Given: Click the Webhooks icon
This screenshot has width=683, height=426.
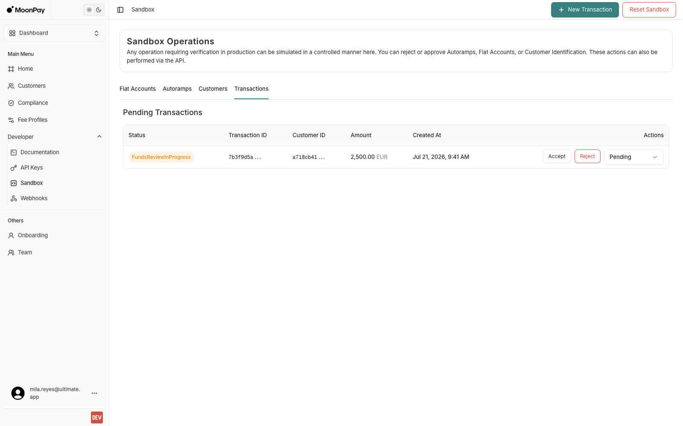Looking at the screenshot, I should click(x=14, y=199).
